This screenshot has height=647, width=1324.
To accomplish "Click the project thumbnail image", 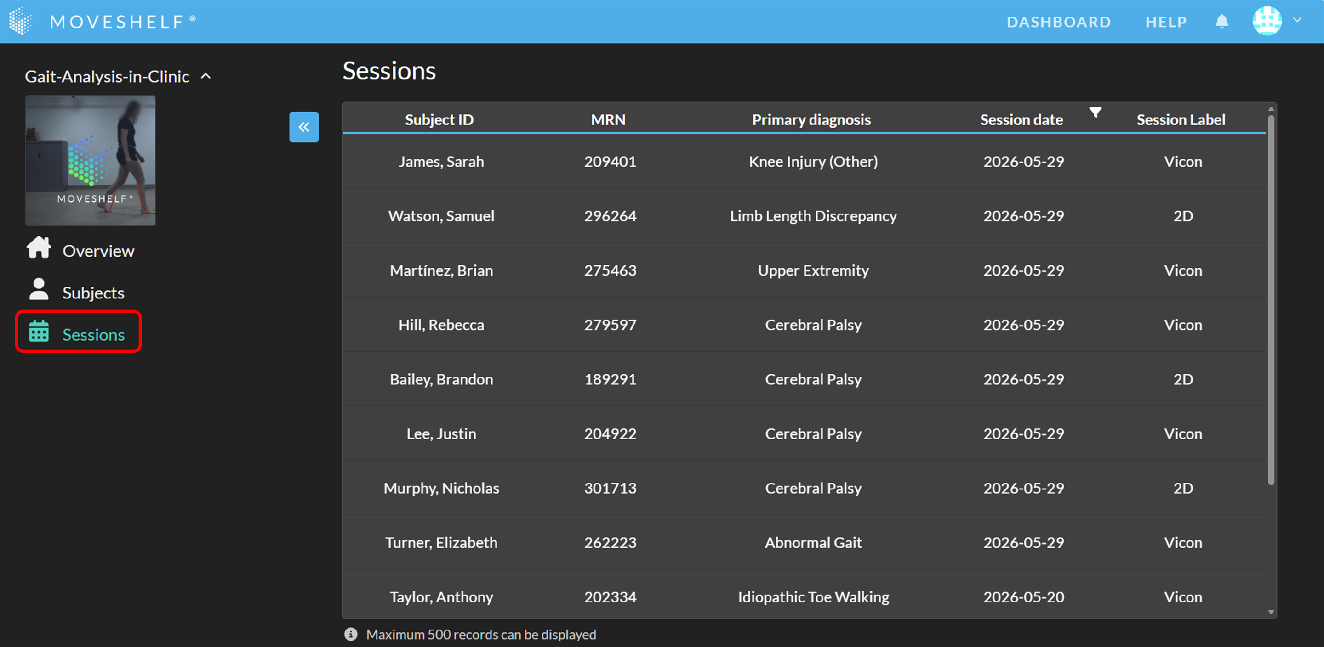I will 91,160.
